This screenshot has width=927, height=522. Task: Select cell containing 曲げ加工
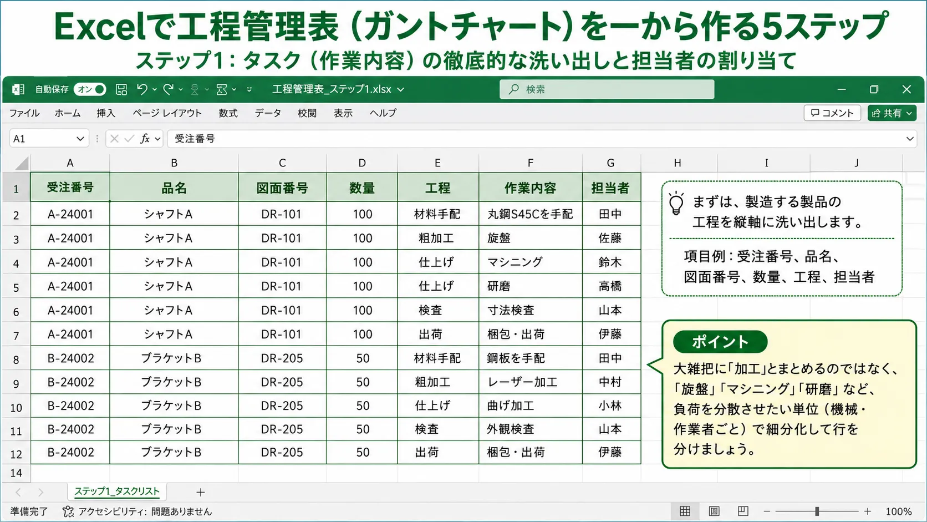[531, 406]
